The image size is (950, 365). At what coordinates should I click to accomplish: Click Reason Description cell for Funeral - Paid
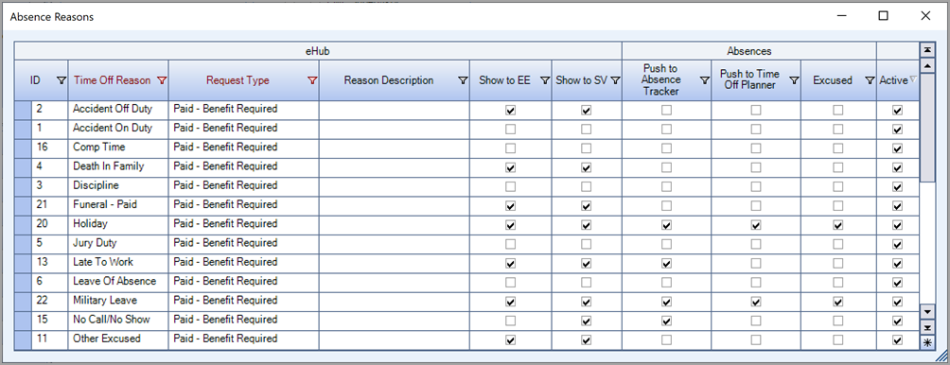click(395, 205)
